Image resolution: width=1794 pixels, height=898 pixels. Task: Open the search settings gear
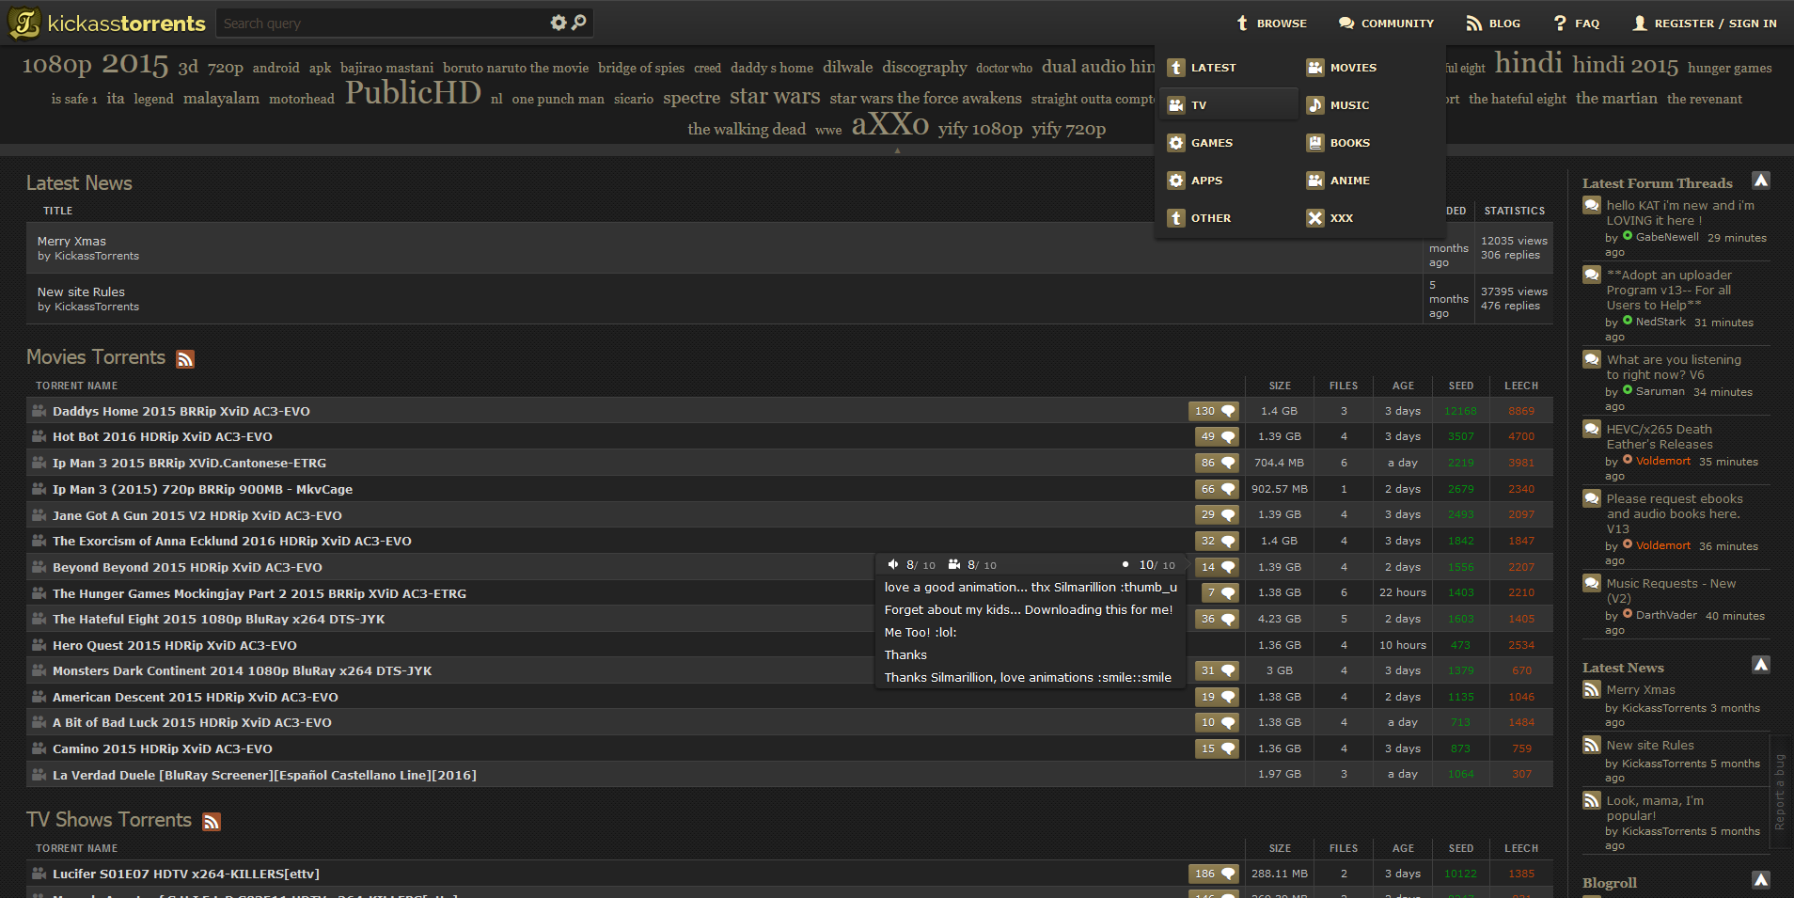click(x=559, y=22)
